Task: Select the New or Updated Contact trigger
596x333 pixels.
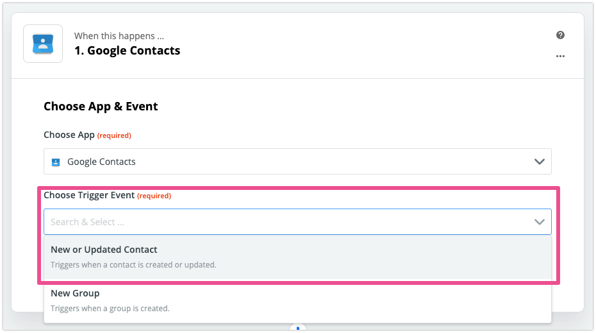Action: point(104,250)
